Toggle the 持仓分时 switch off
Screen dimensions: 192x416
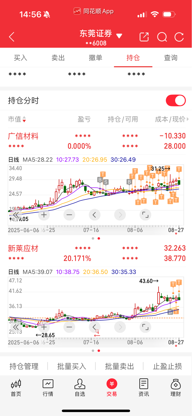[x=176, y=100]
